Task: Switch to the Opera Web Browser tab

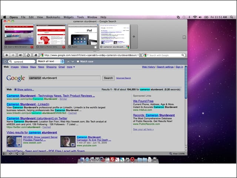Action: (19, 36)
